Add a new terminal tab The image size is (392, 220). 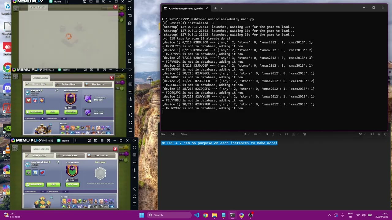(x=215, y=8)
